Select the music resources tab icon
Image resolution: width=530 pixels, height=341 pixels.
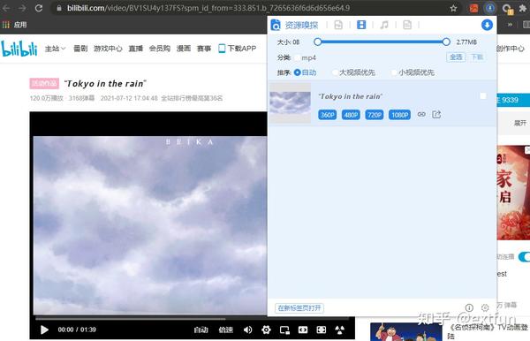pos(384,25)
